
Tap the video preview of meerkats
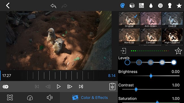pos(59,40)
